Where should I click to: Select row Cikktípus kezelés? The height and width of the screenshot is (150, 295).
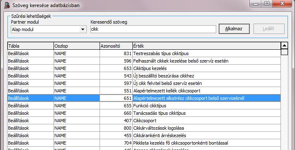point(144,68)
